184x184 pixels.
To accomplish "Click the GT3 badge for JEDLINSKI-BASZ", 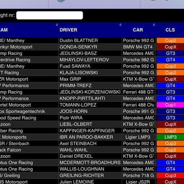I will (171, 53).
